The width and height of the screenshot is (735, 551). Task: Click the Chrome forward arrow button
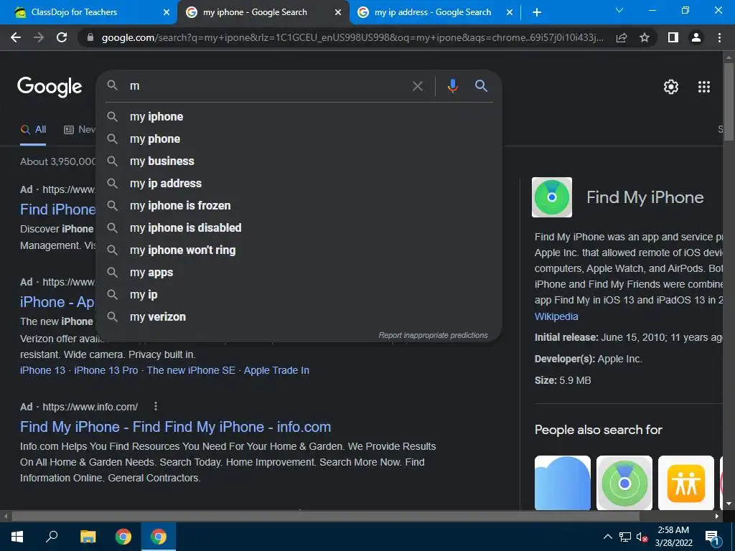pos(39,37)
